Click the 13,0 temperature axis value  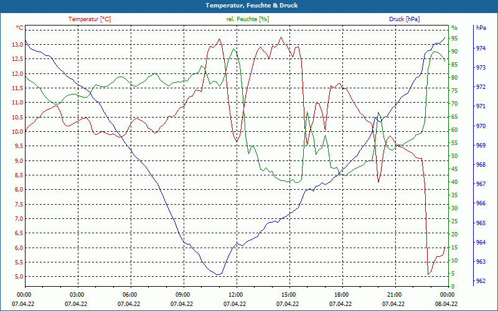pyautogui.click(x=17, y=44)
